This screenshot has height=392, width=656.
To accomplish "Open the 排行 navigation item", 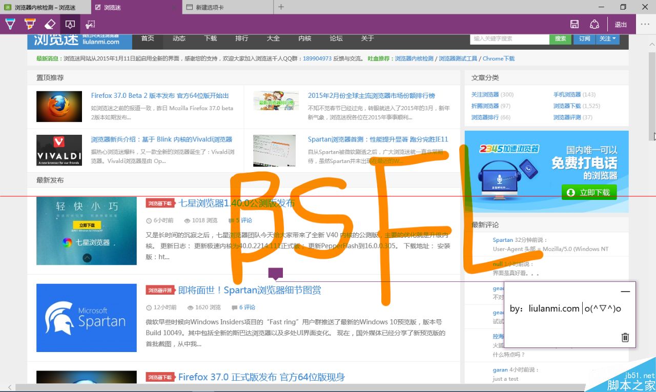I will pos(241,38).
